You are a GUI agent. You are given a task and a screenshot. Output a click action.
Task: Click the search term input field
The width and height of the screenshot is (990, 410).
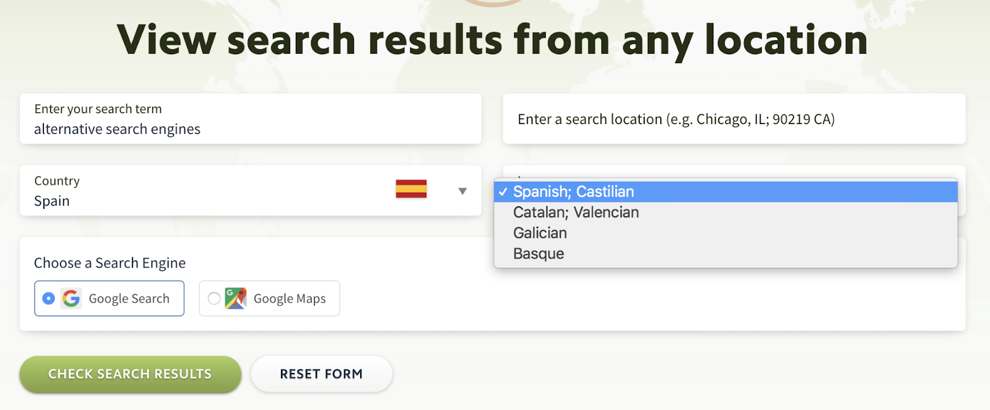[247, 119]
